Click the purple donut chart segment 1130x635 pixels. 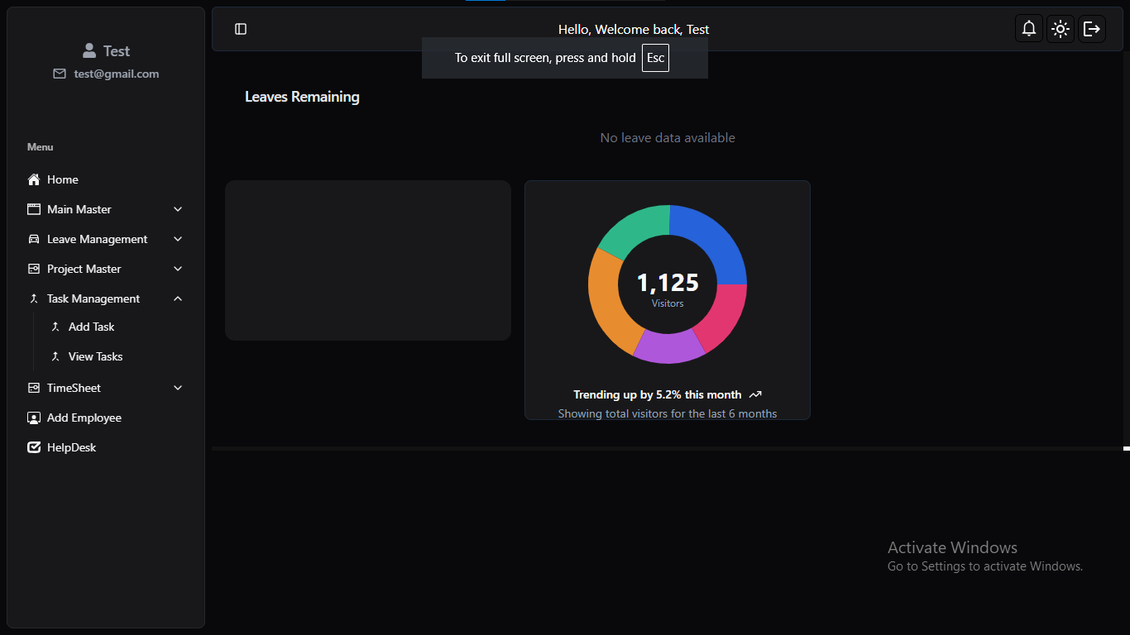click(668, 347)
